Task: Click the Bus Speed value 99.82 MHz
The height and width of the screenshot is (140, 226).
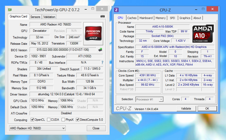Action: (148, 85)
